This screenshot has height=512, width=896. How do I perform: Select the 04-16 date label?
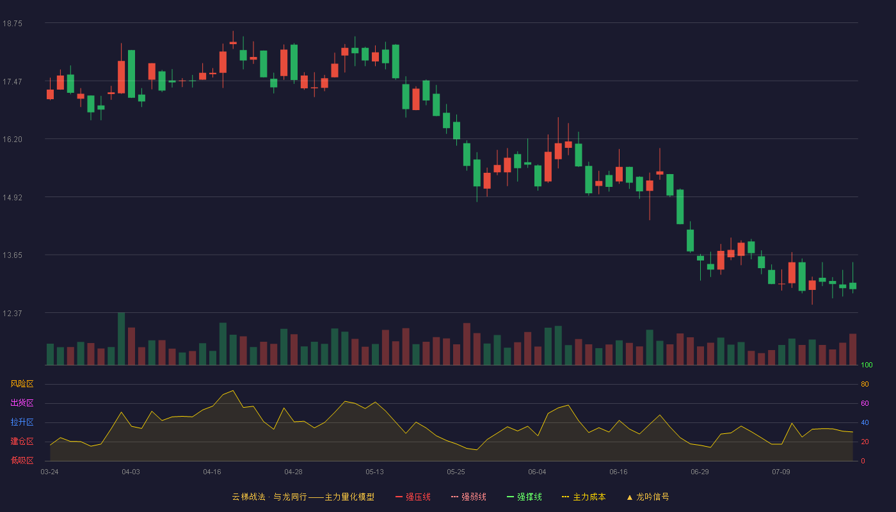coord(212,472)
